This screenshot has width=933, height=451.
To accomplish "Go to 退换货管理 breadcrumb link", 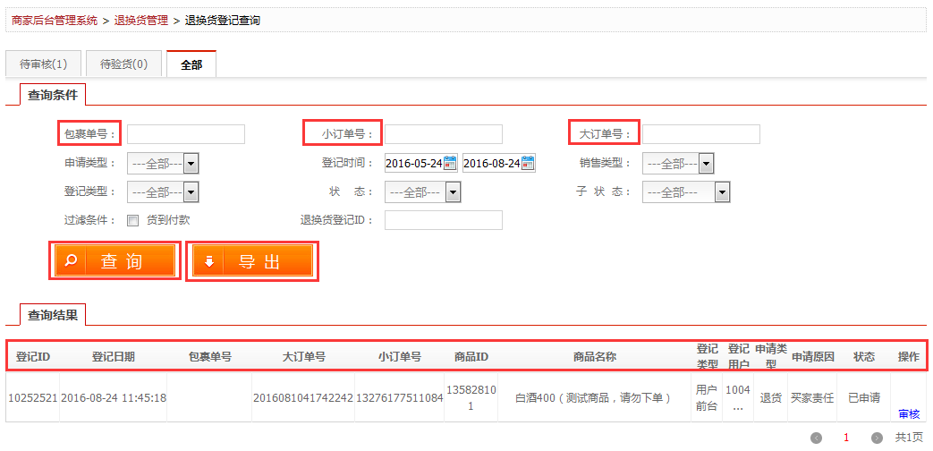I will coord(141,21).
